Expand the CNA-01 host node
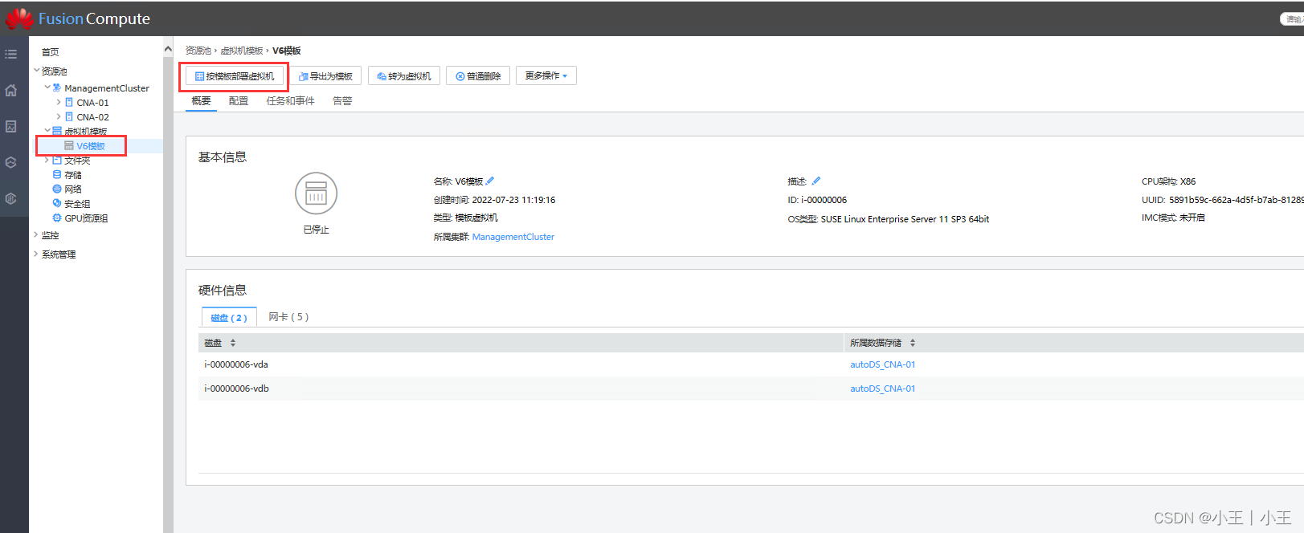This screenshot has height=533, width=1304. [59, 102]
